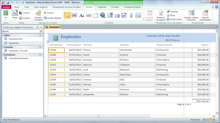Insert an Attachment paperclip control

[x=131, y=15]
